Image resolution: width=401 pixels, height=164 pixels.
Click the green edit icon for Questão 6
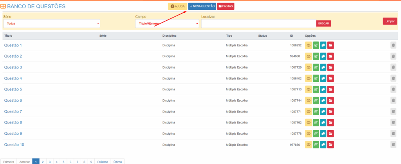[x=316, y=101]
